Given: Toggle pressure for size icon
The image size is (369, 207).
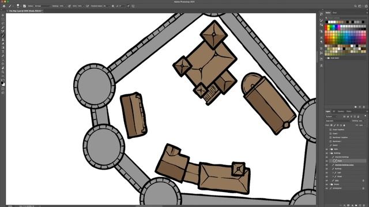Looking at the screenshot, I should point(128,6).
